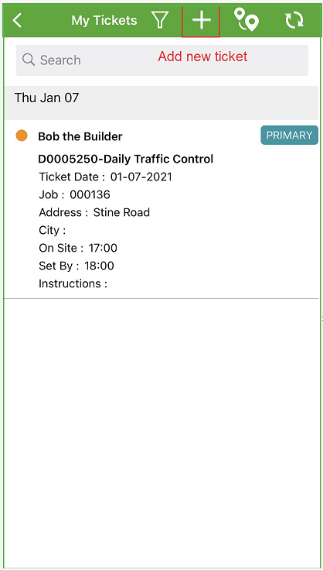The width and height of the screenshot is (323, 570).
Task: Click the Set By 18:00 line
Action: pos(76,266)
